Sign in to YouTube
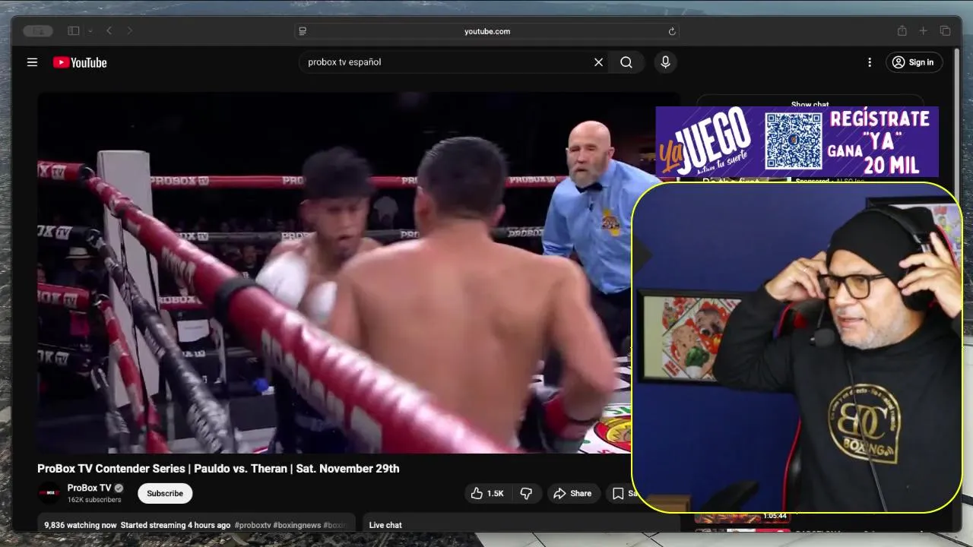973x547 pixels. pos(914,62)
